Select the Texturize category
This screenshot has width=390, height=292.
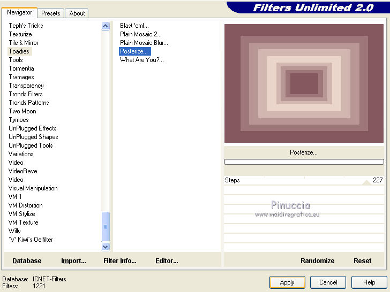20,34
